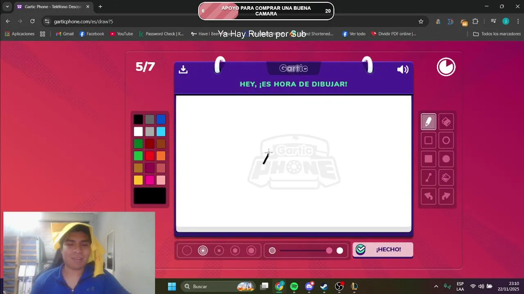Pick the light gray color swatch
Viewport: 524px width, 294px height.
coord(150,131)
